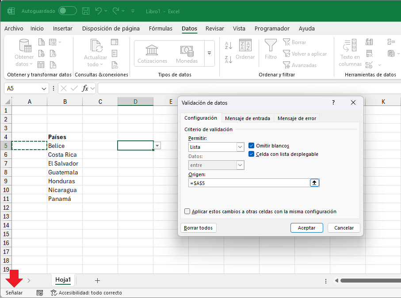The width and height of the screenshot is (401, 298).
Task: Check Aplicar estos cambios a otras celdas
Action: 187,211
